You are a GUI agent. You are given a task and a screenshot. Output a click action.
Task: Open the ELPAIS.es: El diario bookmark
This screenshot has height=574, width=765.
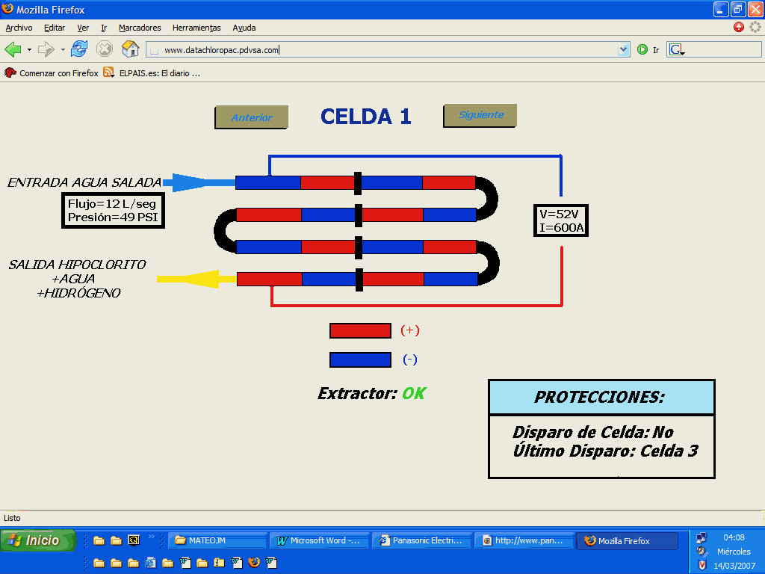pos(160,72)
